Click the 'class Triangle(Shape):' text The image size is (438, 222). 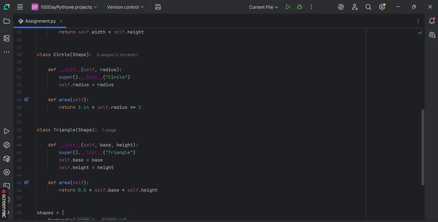click(x=67, y=130)
